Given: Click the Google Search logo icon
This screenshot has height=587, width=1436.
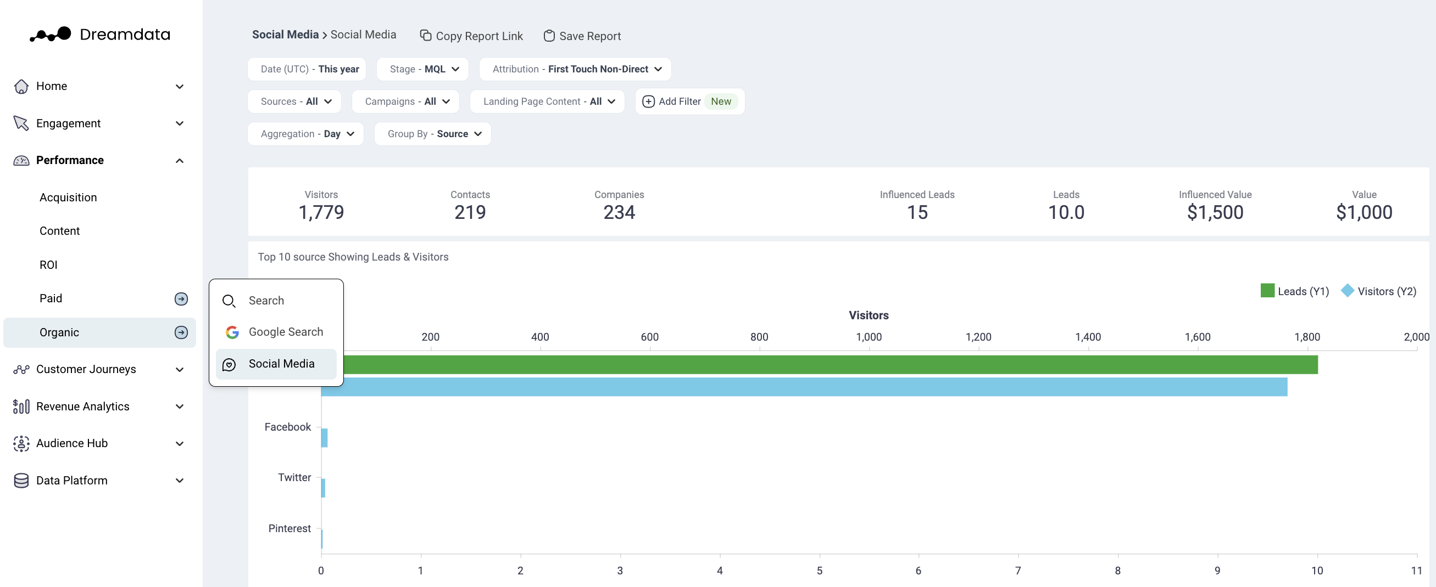Looking at the screenshot, I should point(232,332).
